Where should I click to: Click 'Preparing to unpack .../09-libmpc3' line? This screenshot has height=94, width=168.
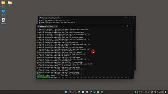coord(61,74)
